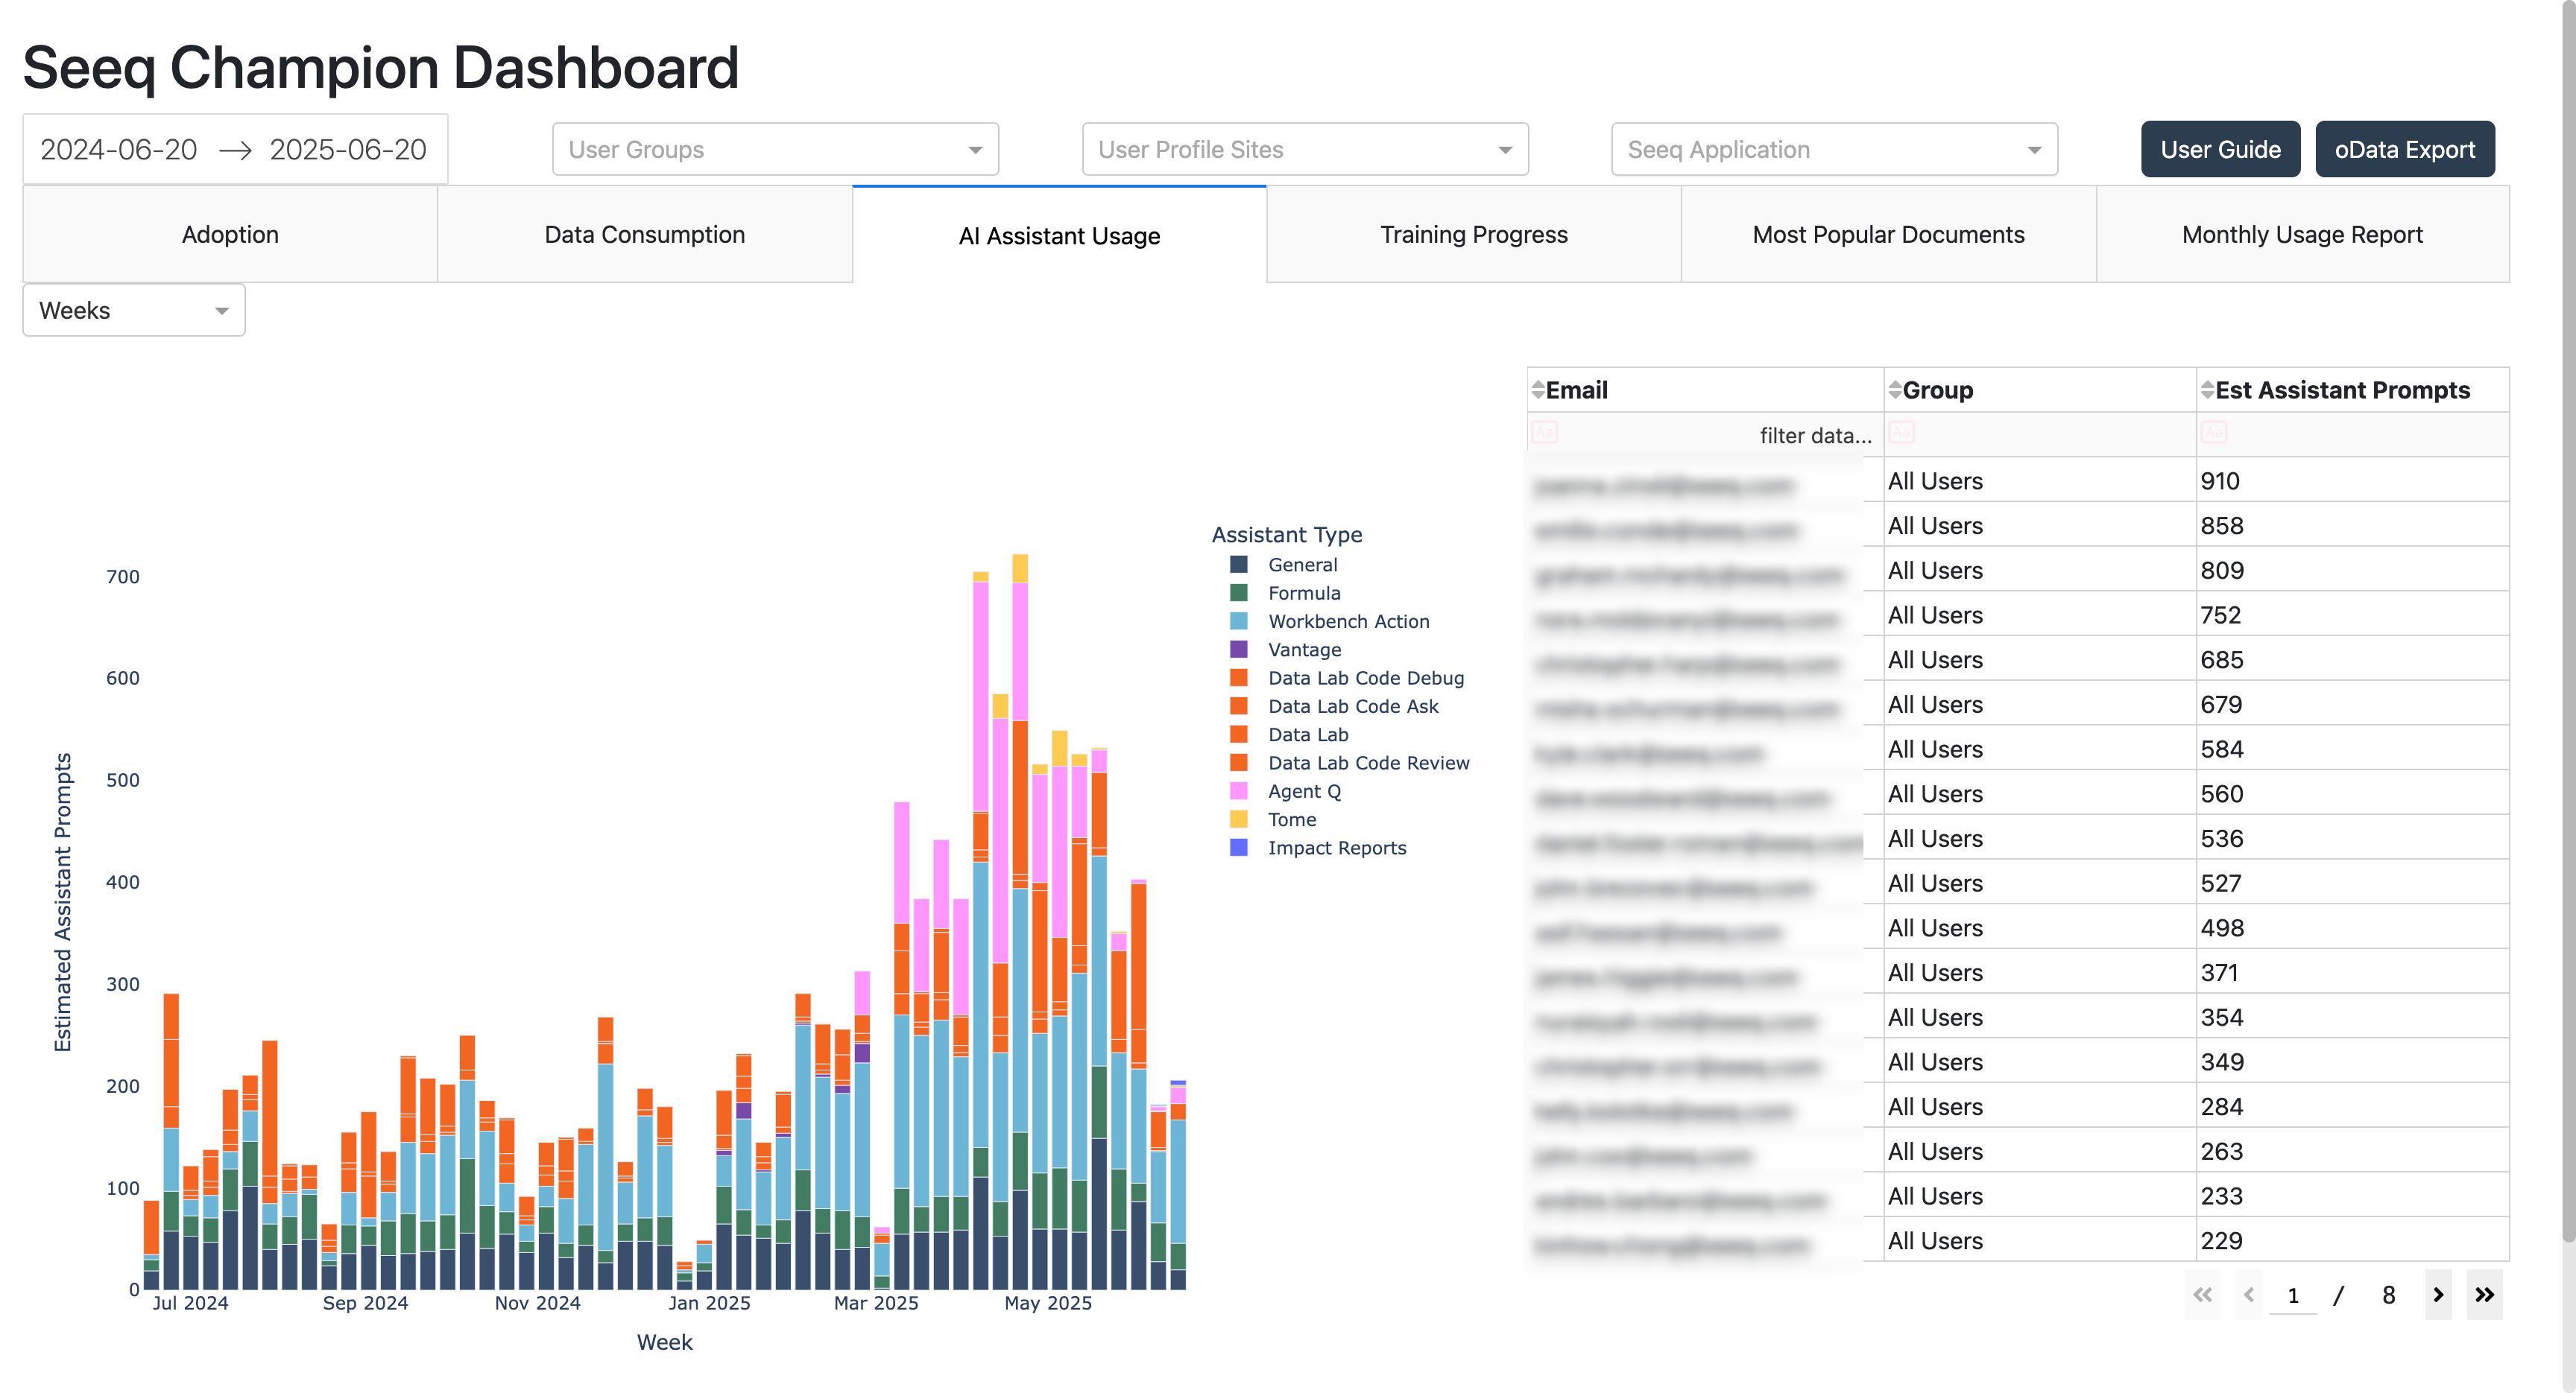This screenshot has height=1393, width=2576.
Task: Click the 229 prompts cell
Action: click(2352, 1240)
